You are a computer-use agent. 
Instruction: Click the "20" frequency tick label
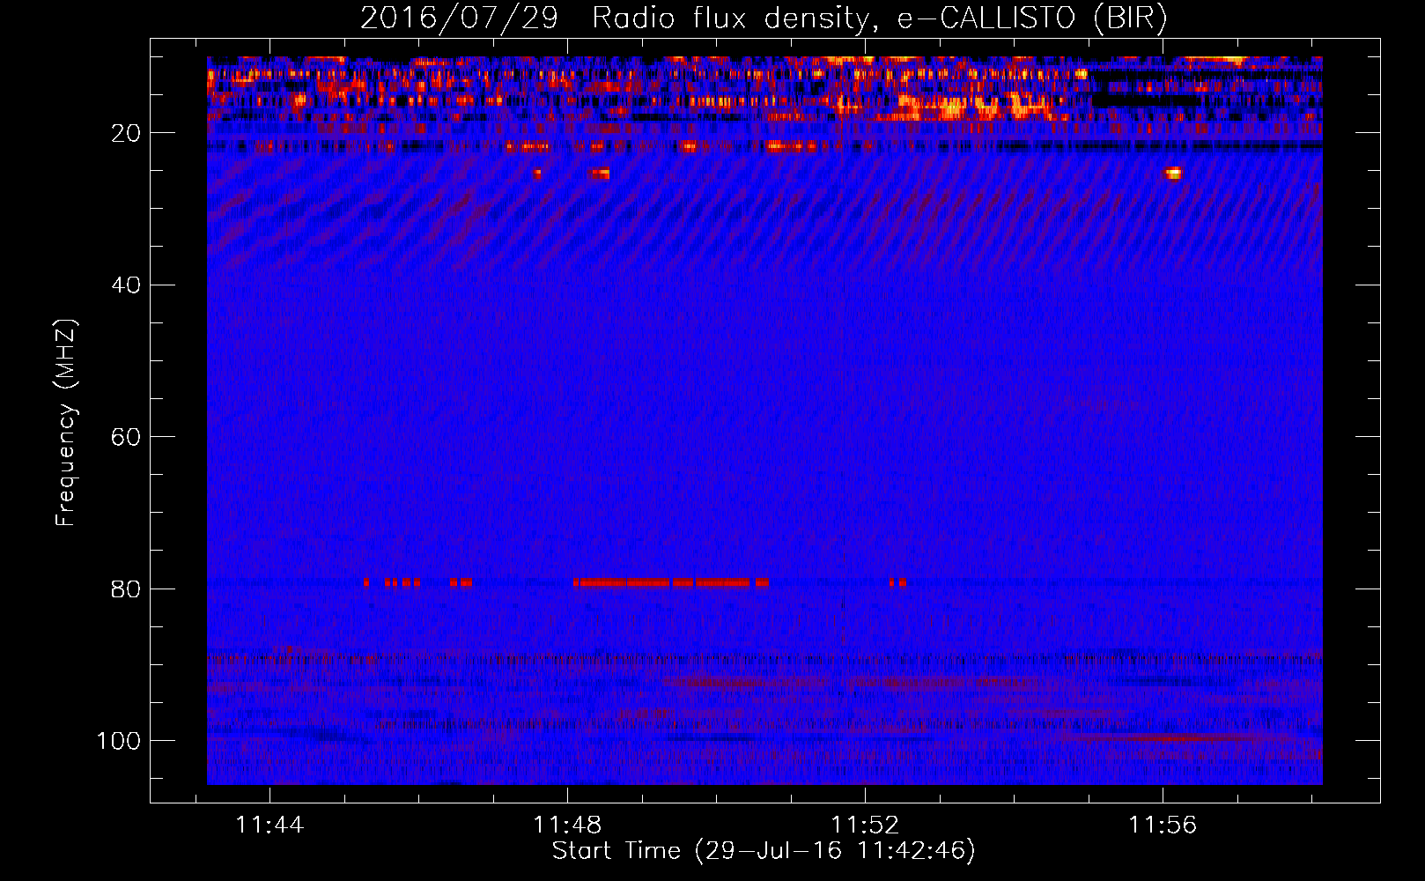click(x=127, y=133)
